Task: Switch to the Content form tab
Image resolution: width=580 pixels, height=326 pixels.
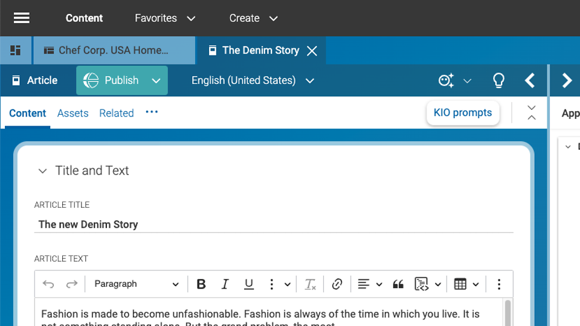Action: pyautogui.click(x=27, y=113)
